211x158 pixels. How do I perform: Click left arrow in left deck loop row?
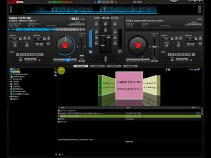tap(18, 54)
